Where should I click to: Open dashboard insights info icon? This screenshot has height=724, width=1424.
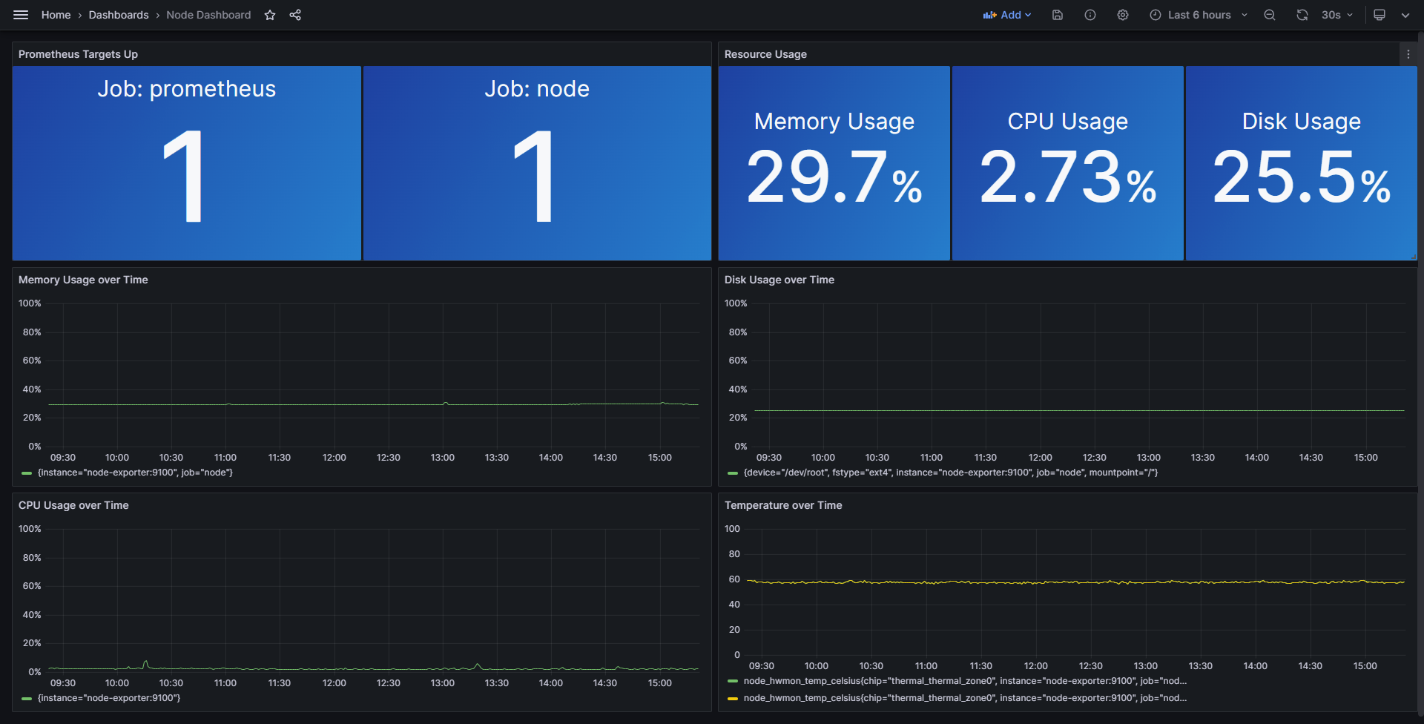[1090, 15]
